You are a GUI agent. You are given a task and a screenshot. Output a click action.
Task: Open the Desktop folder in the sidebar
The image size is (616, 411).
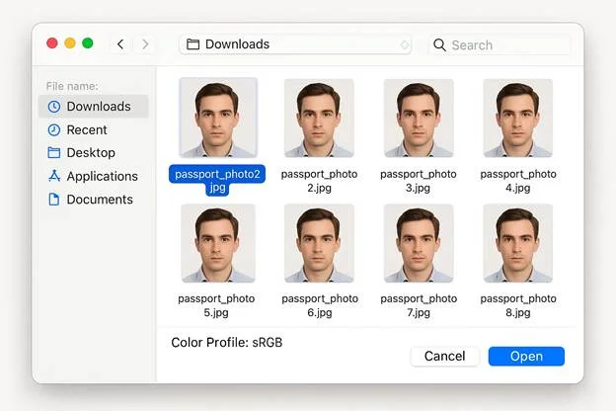[90, 152]
